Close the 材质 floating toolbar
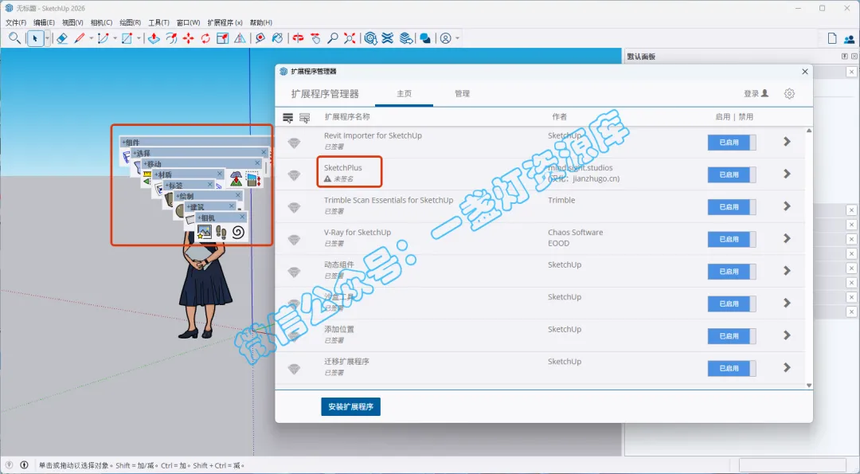The height and width of the screenshot is (474, 860). coord(220,174)
